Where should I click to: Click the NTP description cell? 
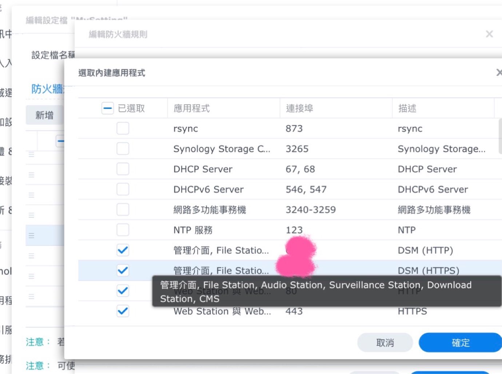coord(407,230)
